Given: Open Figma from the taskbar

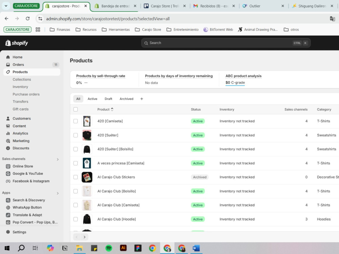Looking at the screenshot, I should pyautogui.click(x=138, y=248).
